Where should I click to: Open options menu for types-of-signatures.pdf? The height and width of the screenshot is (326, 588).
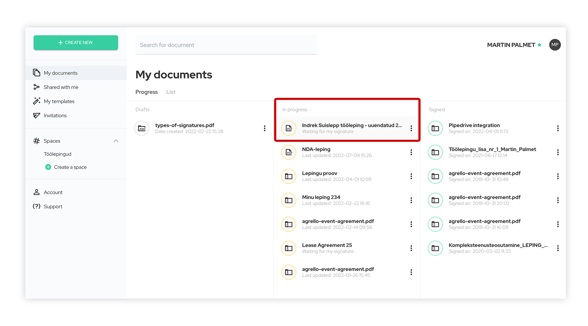[x=265, y=128]
